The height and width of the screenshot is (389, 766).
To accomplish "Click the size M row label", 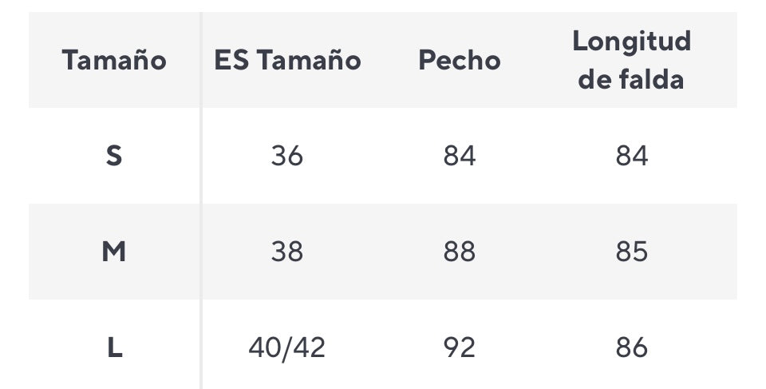I will tap(114, 252).
